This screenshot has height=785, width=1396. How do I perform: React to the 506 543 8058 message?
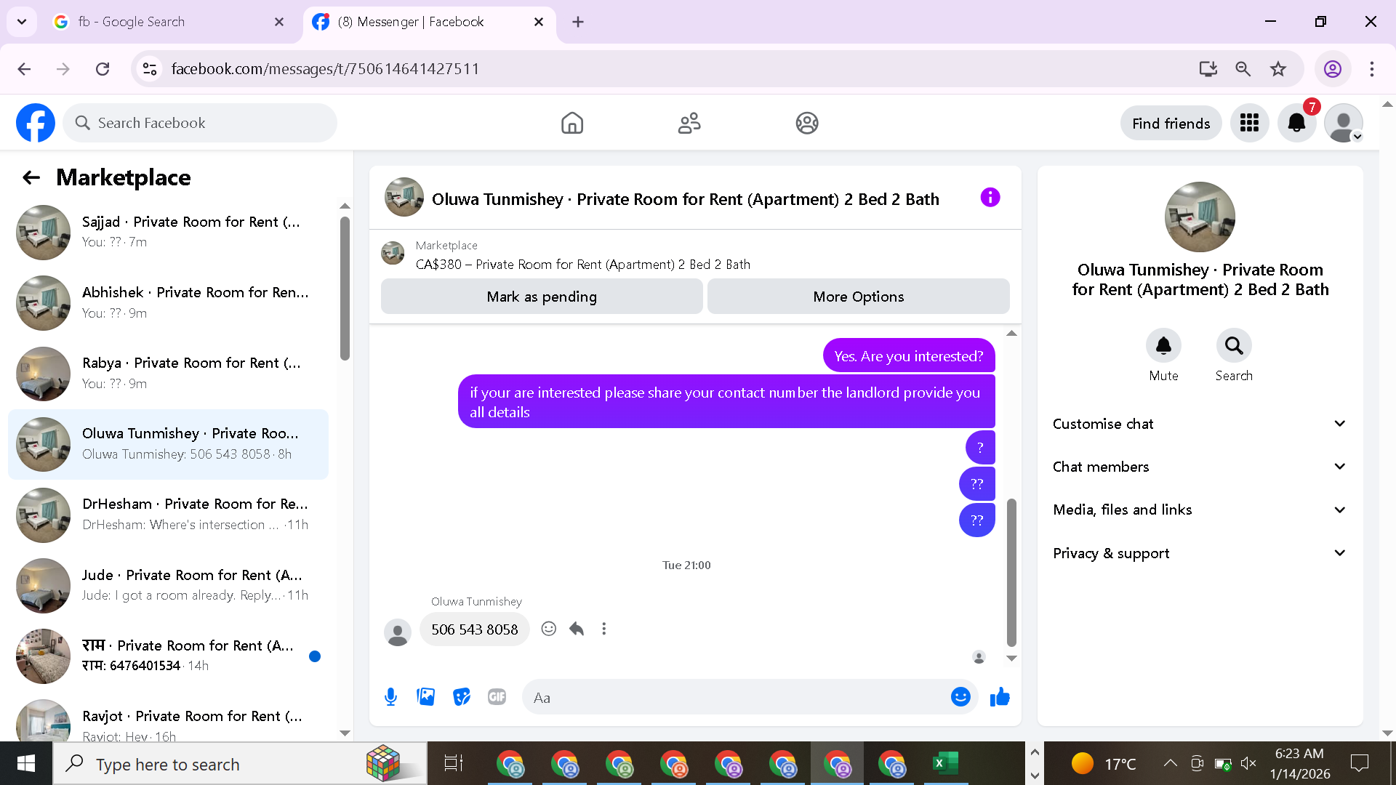pos(549,629)
